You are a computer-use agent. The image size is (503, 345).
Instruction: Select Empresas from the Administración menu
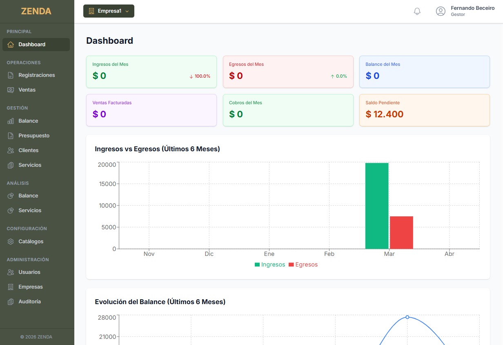pyautogui.click(x=30, y=287)
